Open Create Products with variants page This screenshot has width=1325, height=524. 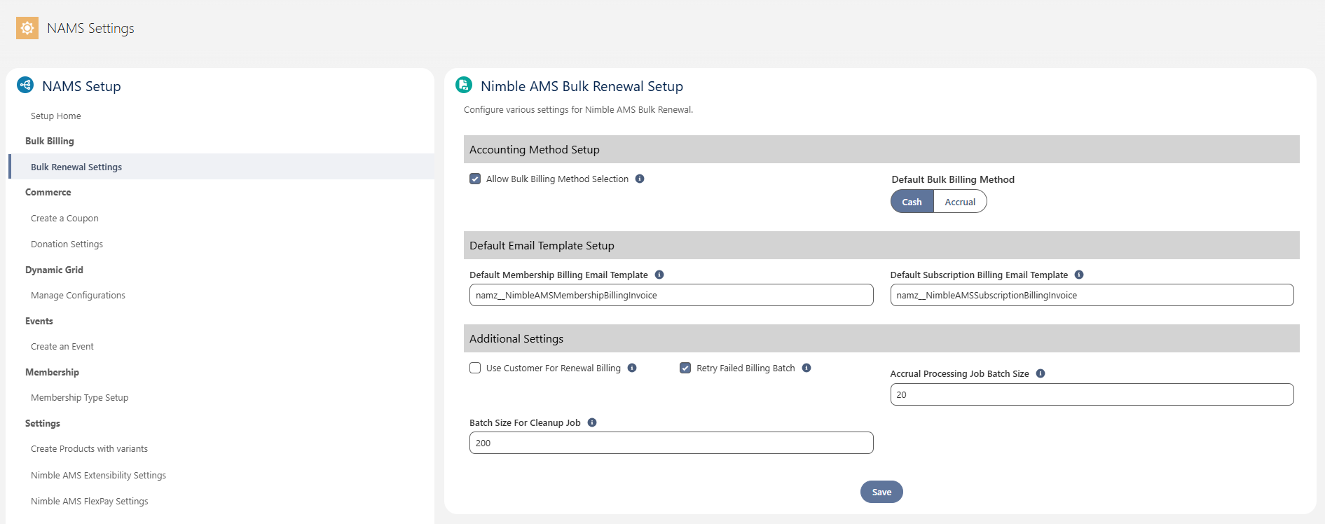89,448
